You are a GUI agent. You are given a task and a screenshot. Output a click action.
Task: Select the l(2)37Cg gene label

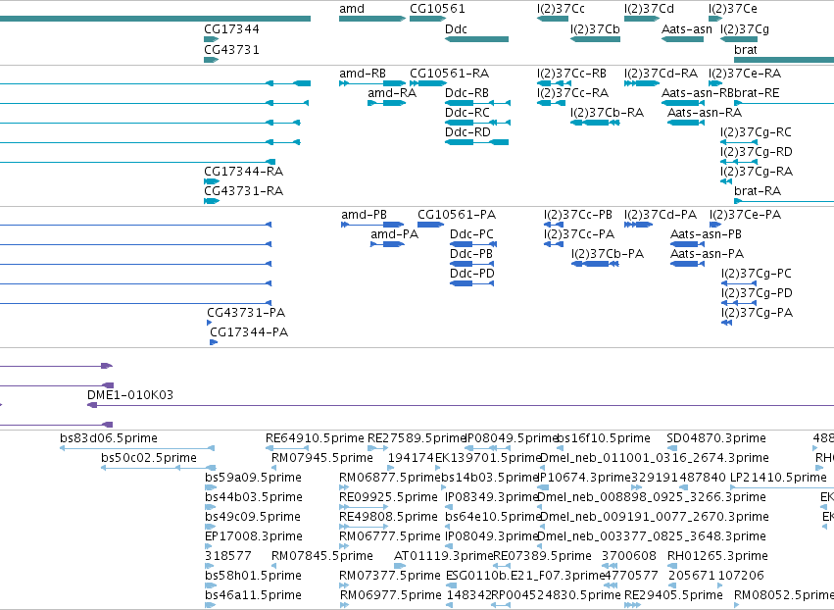point(745,28)
